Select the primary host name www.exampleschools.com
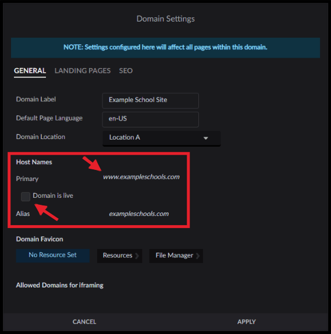 [x=141, y=177]
